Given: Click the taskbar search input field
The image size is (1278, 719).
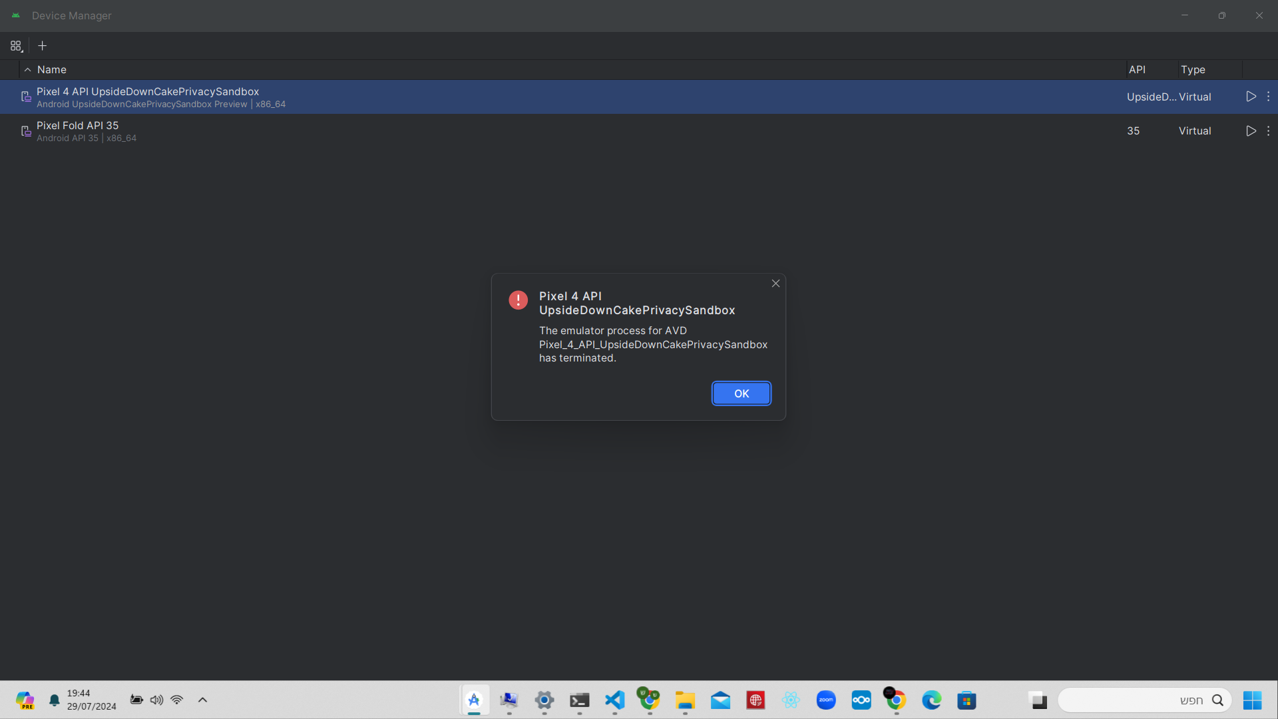Looking at the screenshot, I should click(x=1132, y=700).
